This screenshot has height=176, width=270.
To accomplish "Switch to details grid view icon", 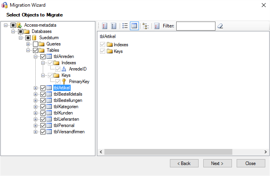I will click(134, 26).
